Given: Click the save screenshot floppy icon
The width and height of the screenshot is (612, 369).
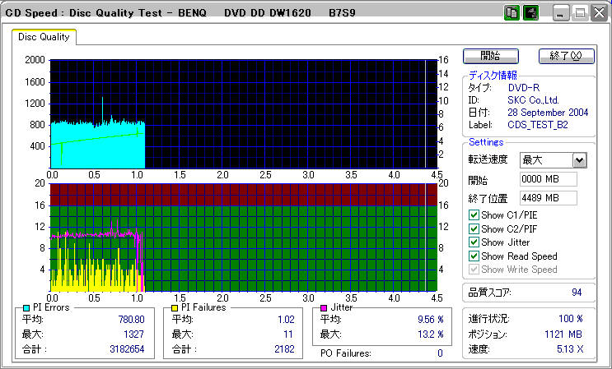Looking at the screenshot, I should click(x=530, y=13).
